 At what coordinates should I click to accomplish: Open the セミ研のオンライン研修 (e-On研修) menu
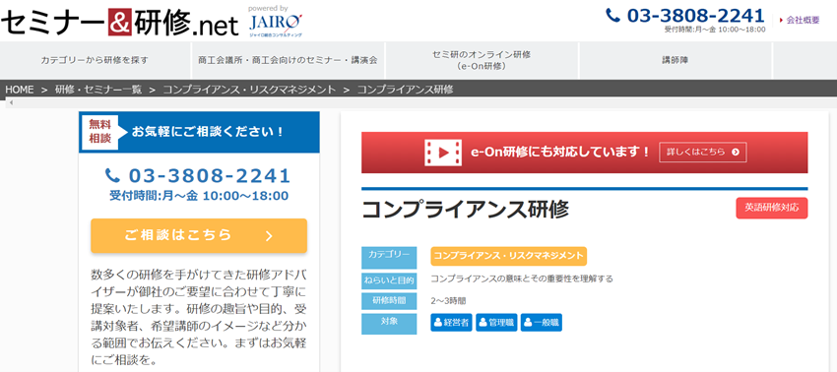coord(482,60)
